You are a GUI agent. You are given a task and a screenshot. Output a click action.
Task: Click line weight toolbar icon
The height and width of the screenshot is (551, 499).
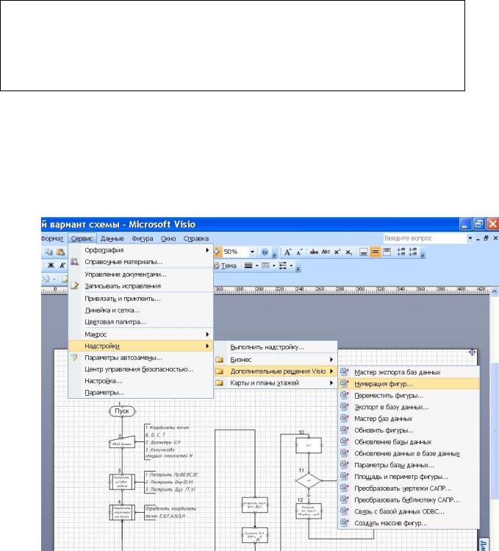point(248,266)
